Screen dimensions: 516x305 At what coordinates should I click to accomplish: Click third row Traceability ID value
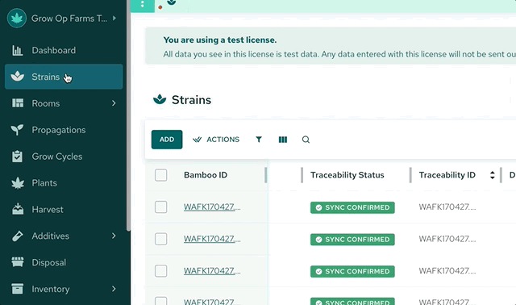[x=447, y=271]
